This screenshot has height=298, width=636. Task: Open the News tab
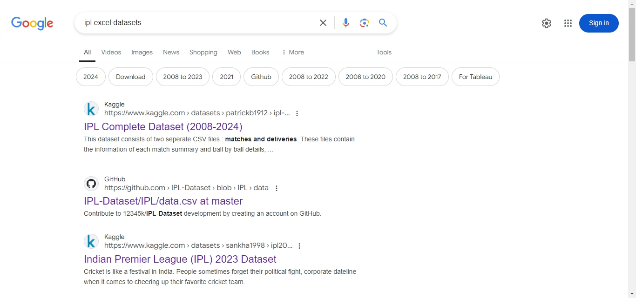171,52
